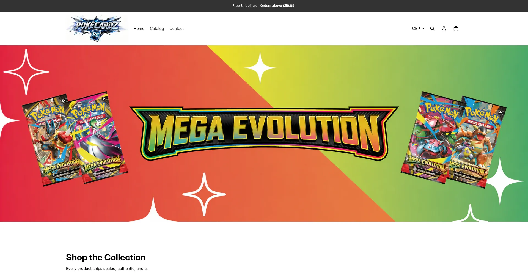
Task: Go to the Home menu item
Action: pos(139,29)
